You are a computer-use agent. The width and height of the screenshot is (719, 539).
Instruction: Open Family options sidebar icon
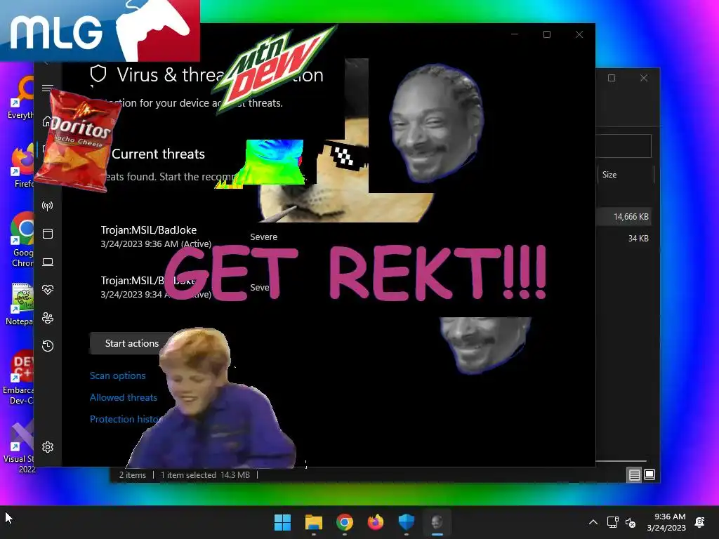pos(48,318)
